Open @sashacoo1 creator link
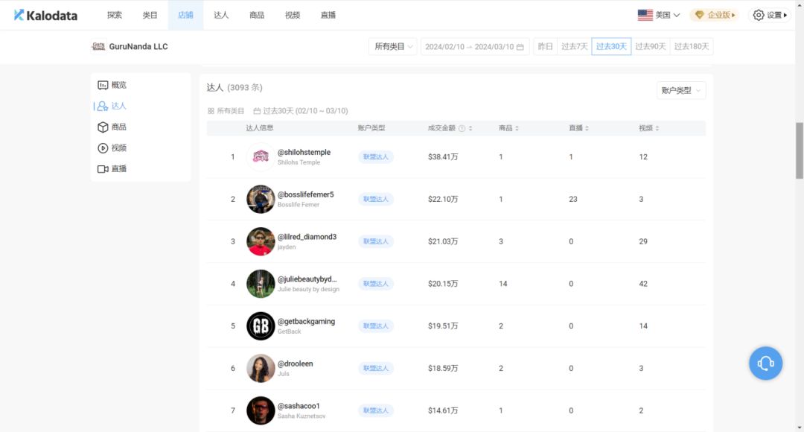The height and width of the screenshot is (432, 804). 299,407
